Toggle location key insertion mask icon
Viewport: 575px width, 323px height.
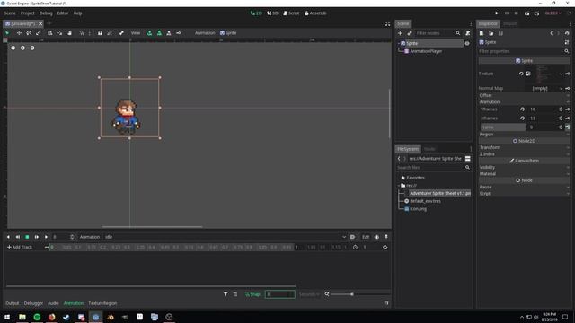tap(150, 33)
